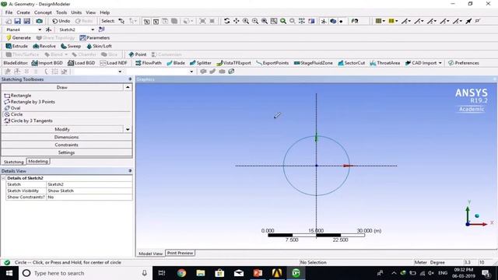Switch to the Print Preview tab
This screenshot has width=498, height=280.
180,253
